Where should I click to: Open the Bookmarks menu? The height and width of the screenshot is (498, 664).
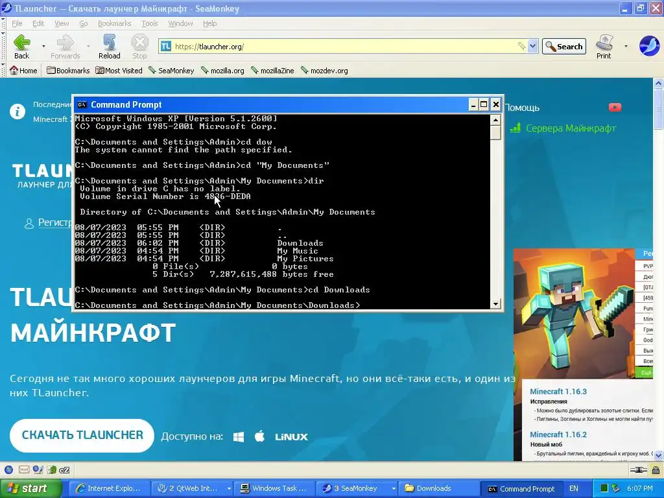click(114, 23)
